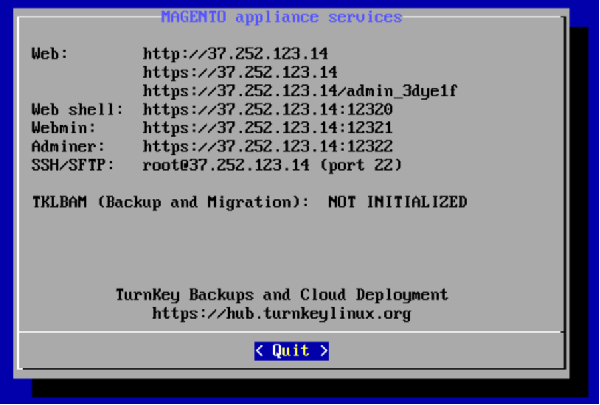The height and width of the screenshot is (405, 600).
Task: Click the Webmin URL ending 12321
Action: pyautogui.click(x=268, y=128)
